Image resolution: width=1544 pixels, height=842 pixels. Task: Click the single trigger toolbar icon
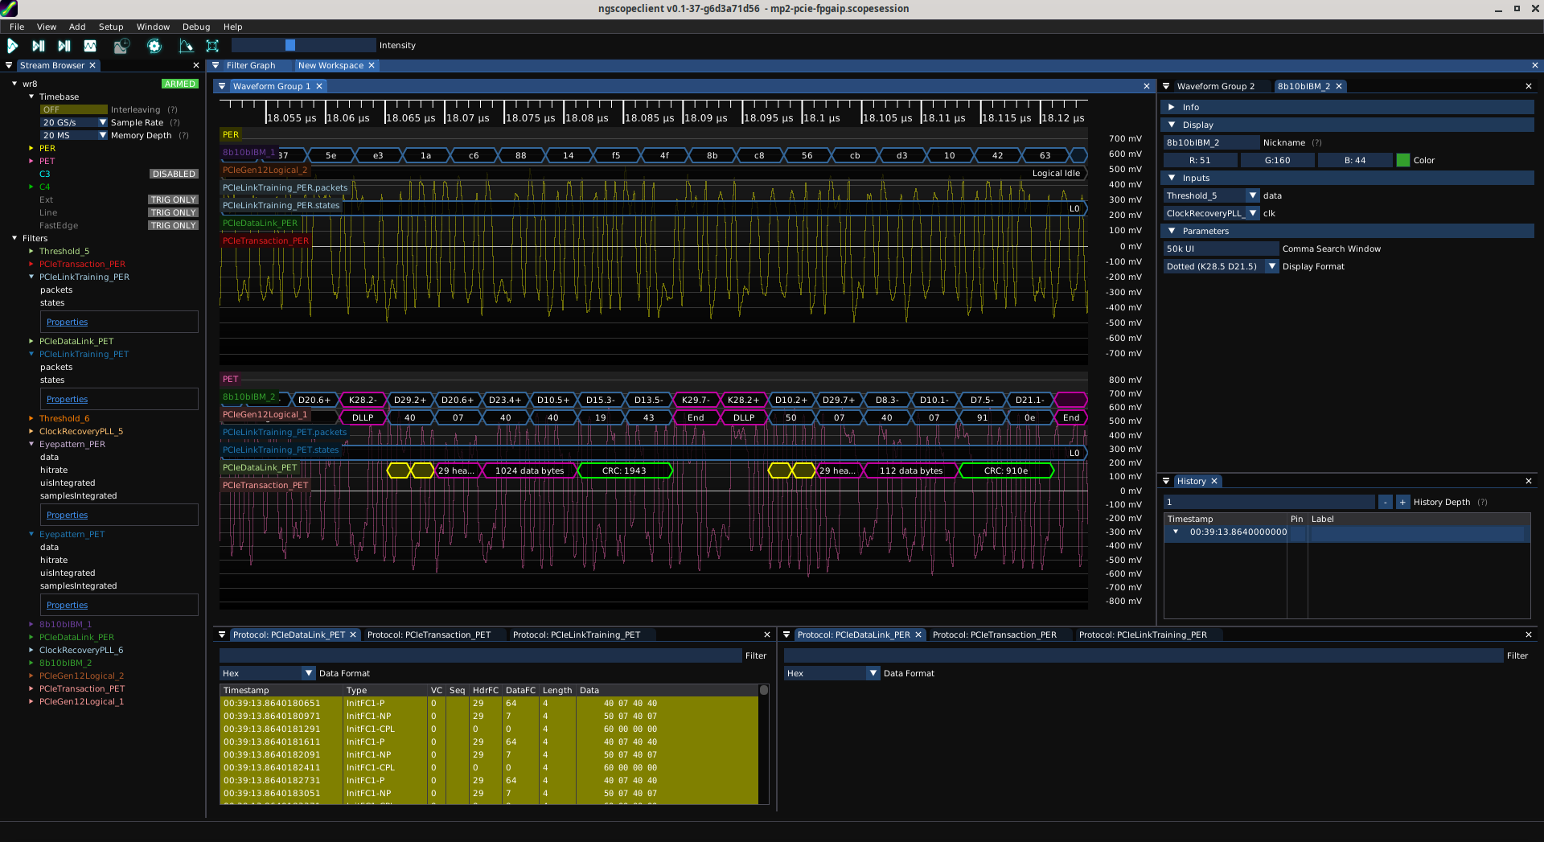click(39, 46)
